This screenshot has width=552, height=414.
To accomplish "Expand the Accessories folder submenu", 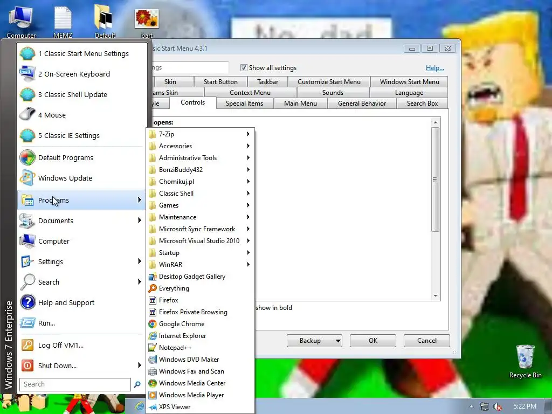I will [x=201, y=146].
